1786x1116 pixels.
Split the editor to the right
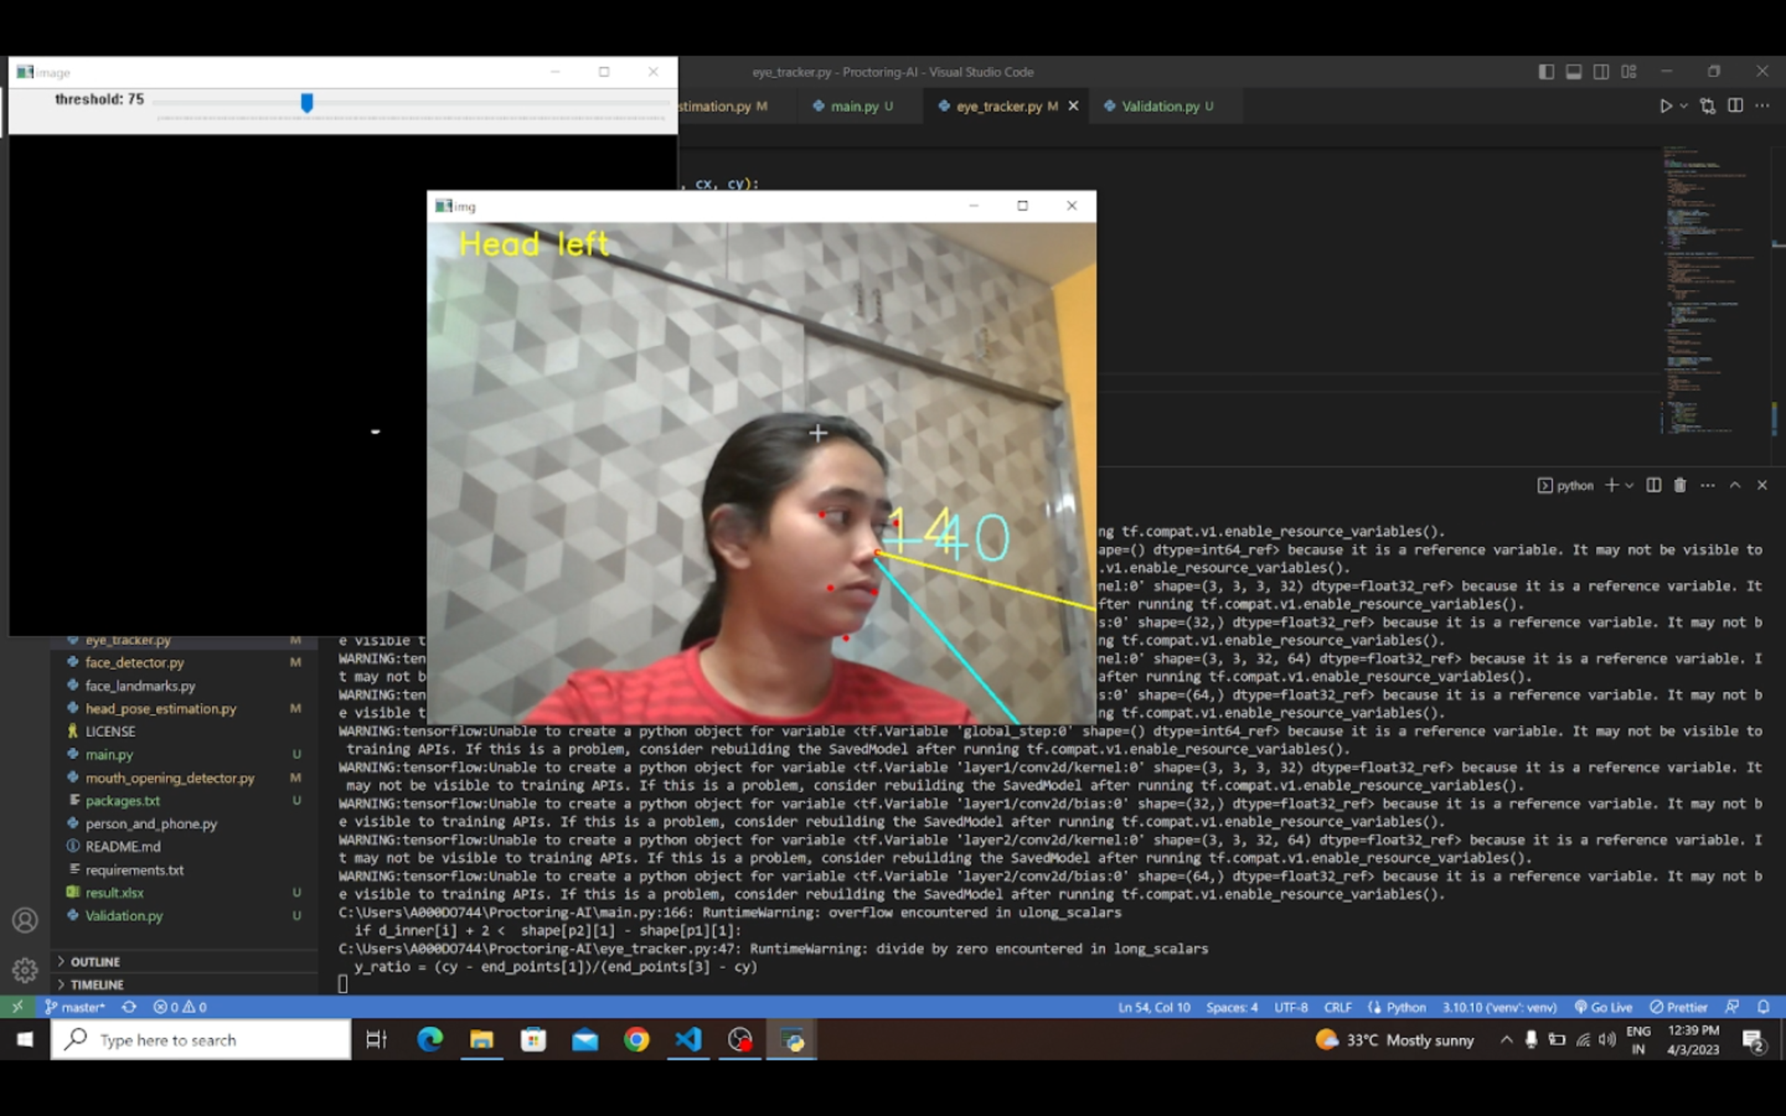coord(1735,106)
